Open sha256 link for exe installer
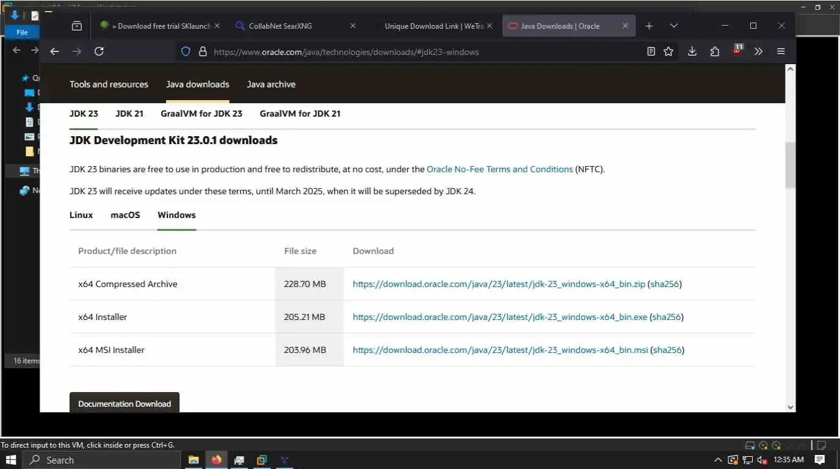840x469 pixels. point(667,317)
